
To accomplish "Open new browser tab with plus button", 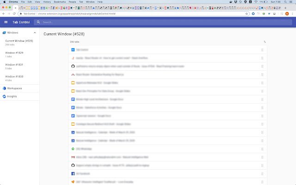I will (x=285, y=8).
